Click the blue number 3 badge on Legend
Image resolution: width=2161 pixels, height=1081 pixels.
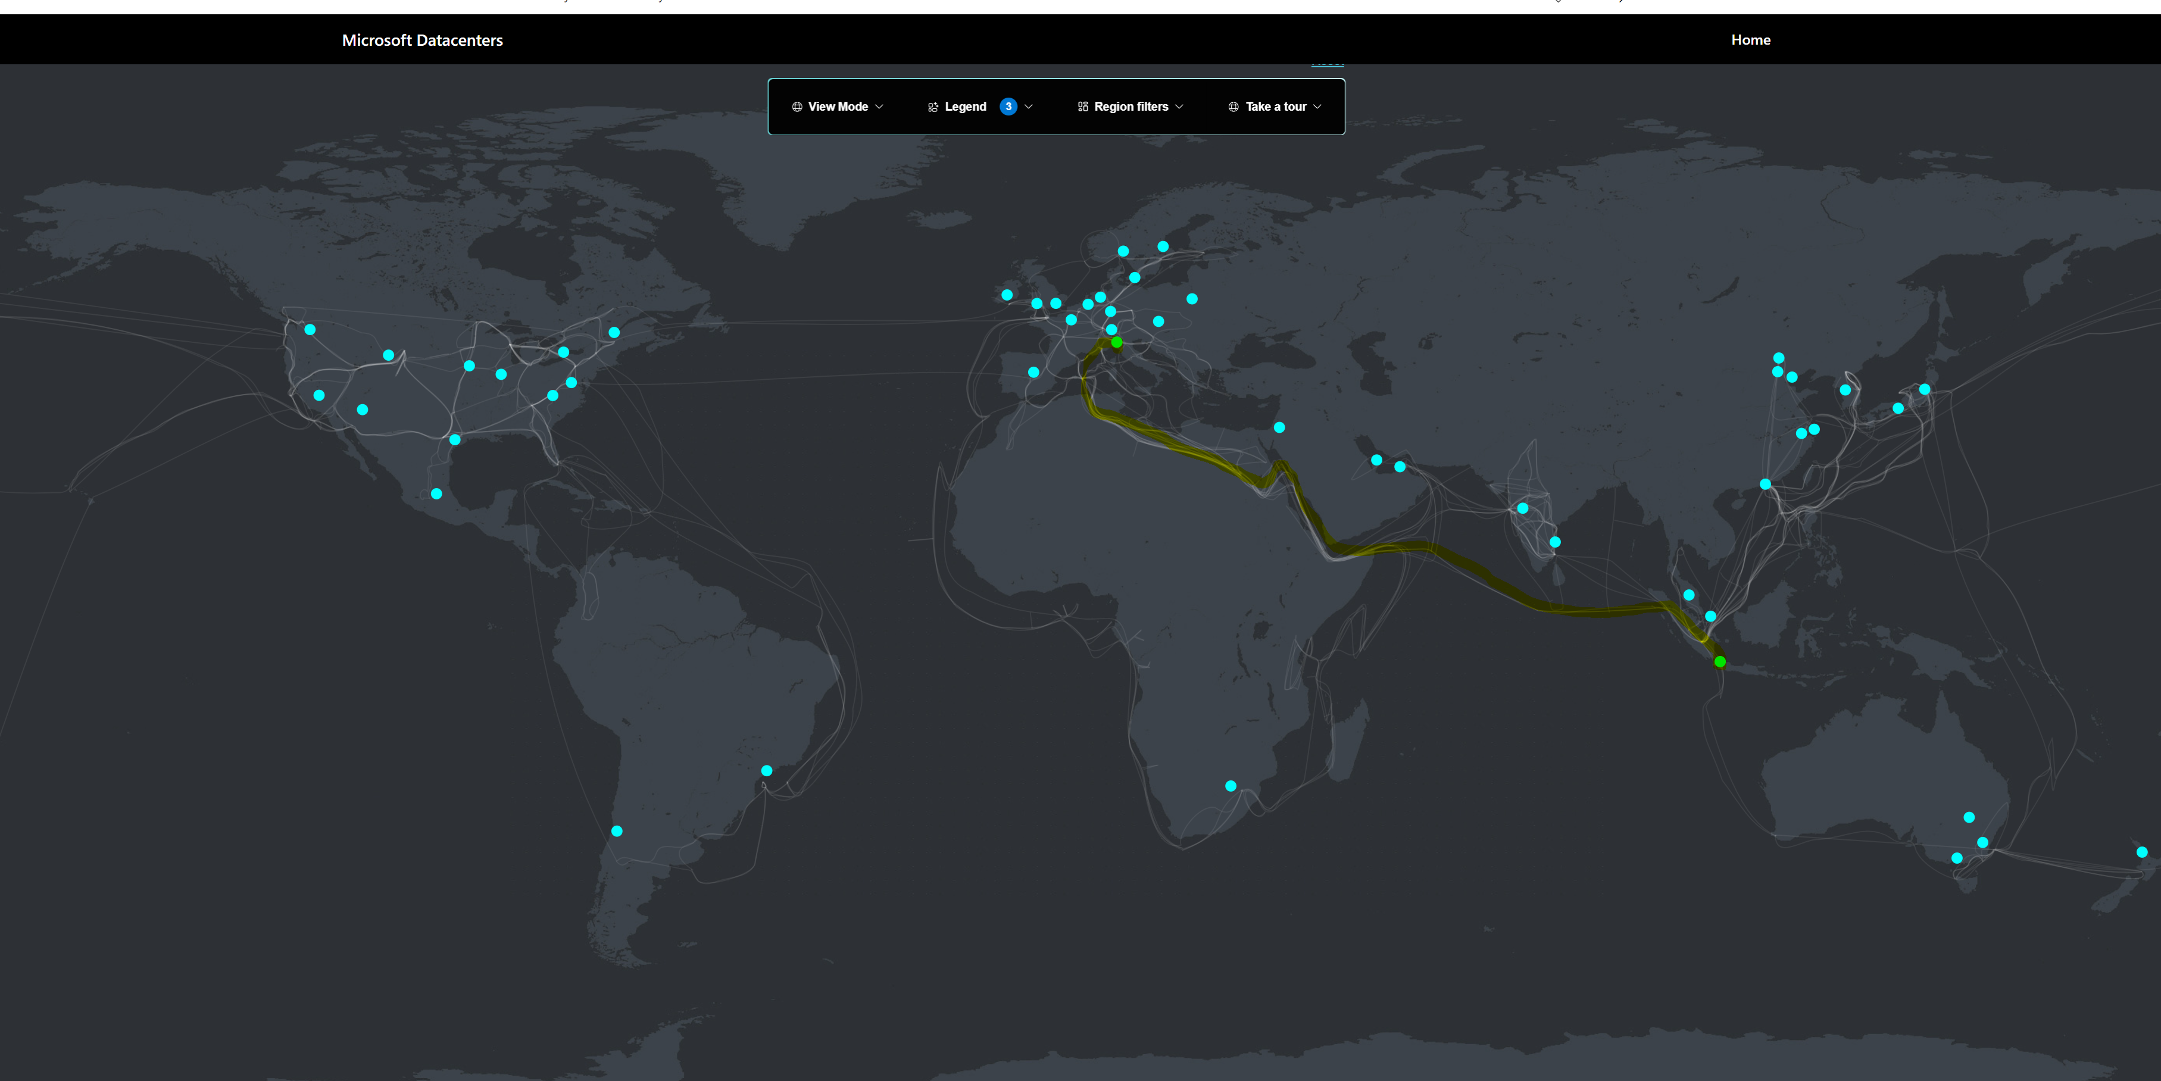tap(1008, 107)
